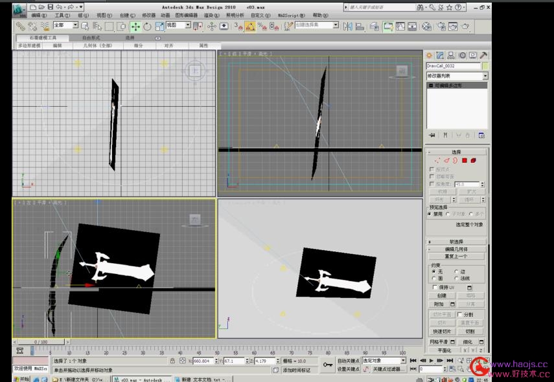Expand the 软选择 rollout
This screenshot has height=382, width=554.
456,242
